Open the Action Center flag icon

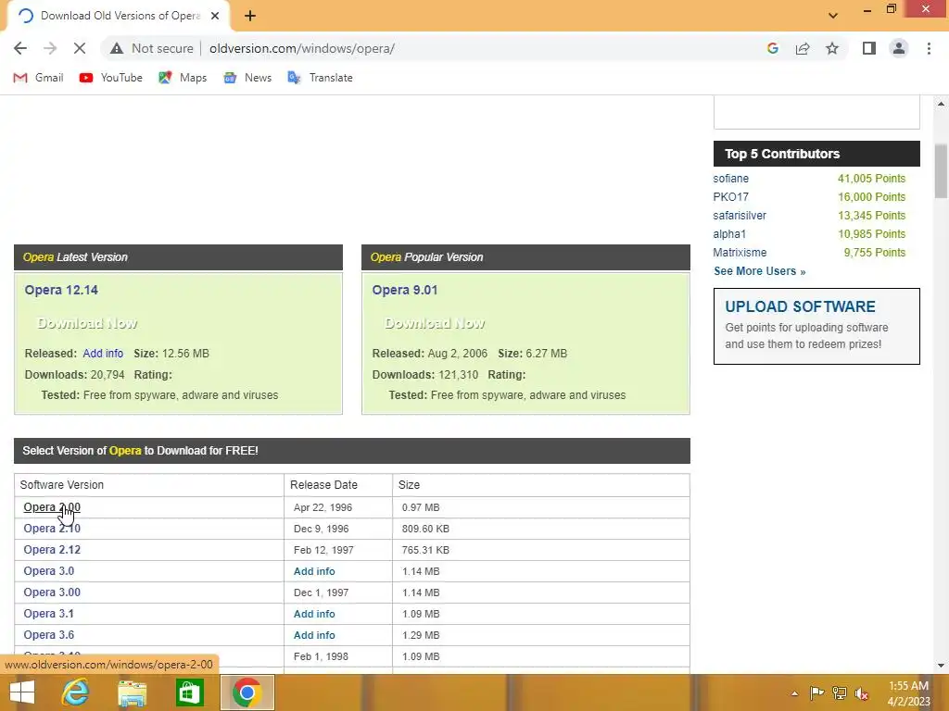tap(816, 693)
